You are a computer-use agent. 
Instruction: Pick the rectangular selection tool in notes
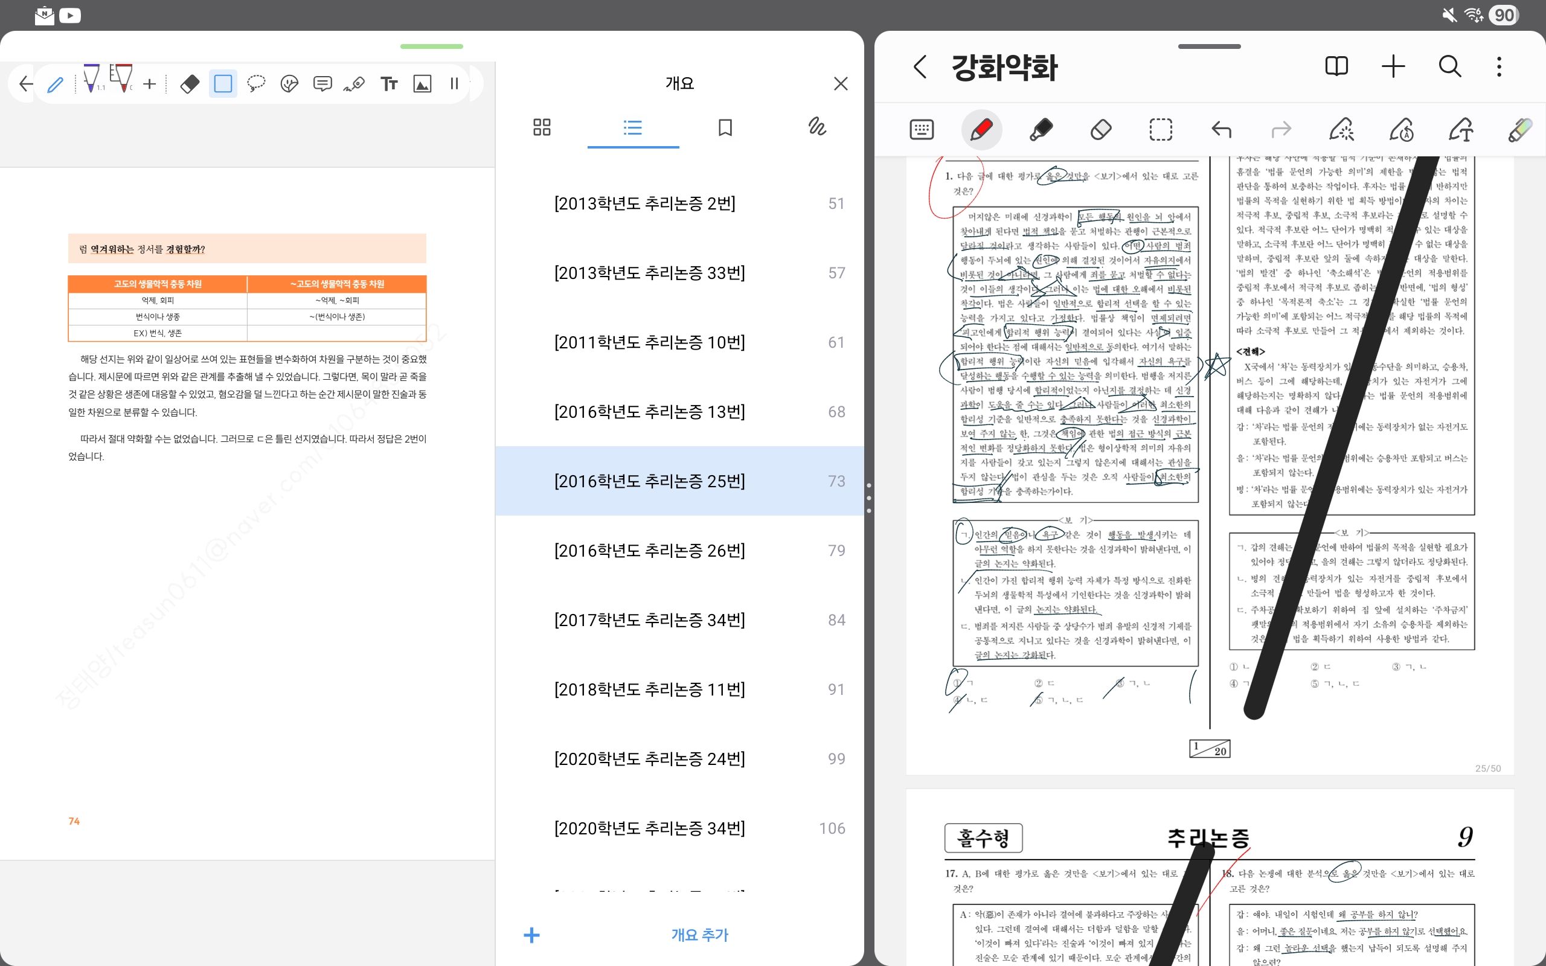[1161, 130]
